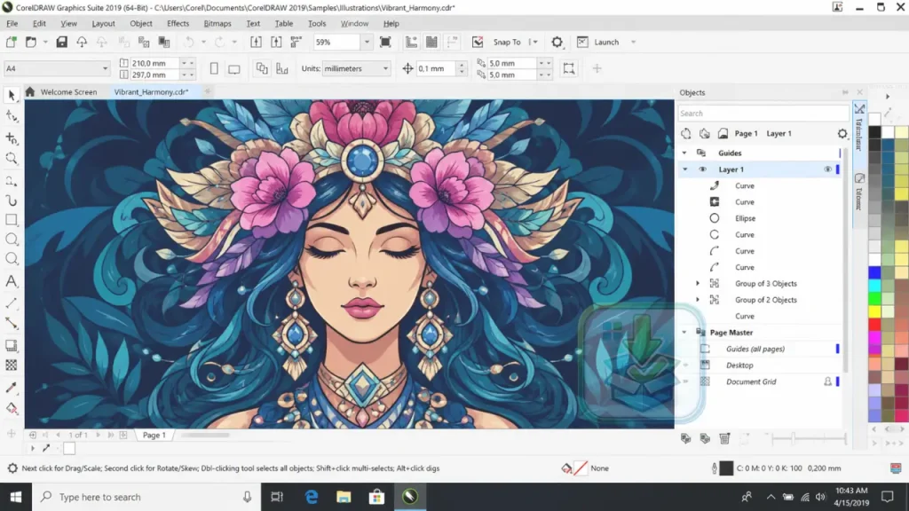This screenshot has width=909, height=511.
Task: Open the Objects docker settings gear
Action: (842, 133)
